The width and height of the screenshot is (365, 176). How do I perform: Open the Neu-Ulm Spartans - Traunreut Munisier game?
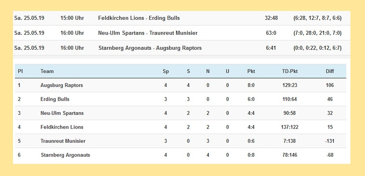tap(148, 33)
